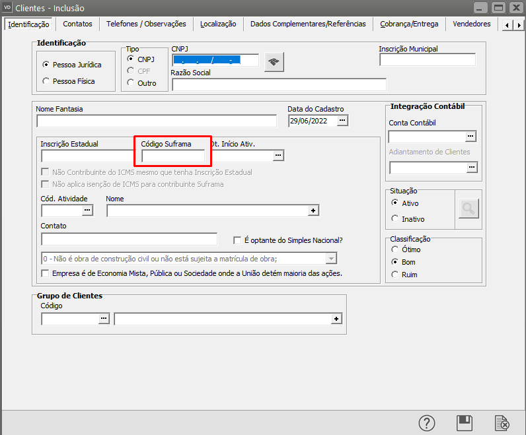Screen dimensions: 526x435
Task: Click the save floppy disk icon
Action: pyautogui.click(x=465, y=423)
